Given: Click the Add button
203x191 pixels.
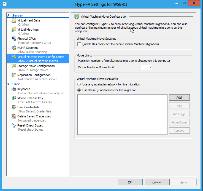Looking at the screenshot, I should 179,98.
